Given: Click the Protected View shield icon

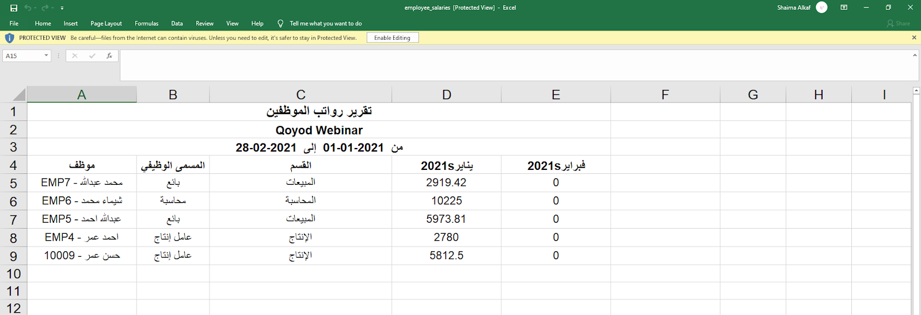Looking at the screenshot, I should point(9,38).
